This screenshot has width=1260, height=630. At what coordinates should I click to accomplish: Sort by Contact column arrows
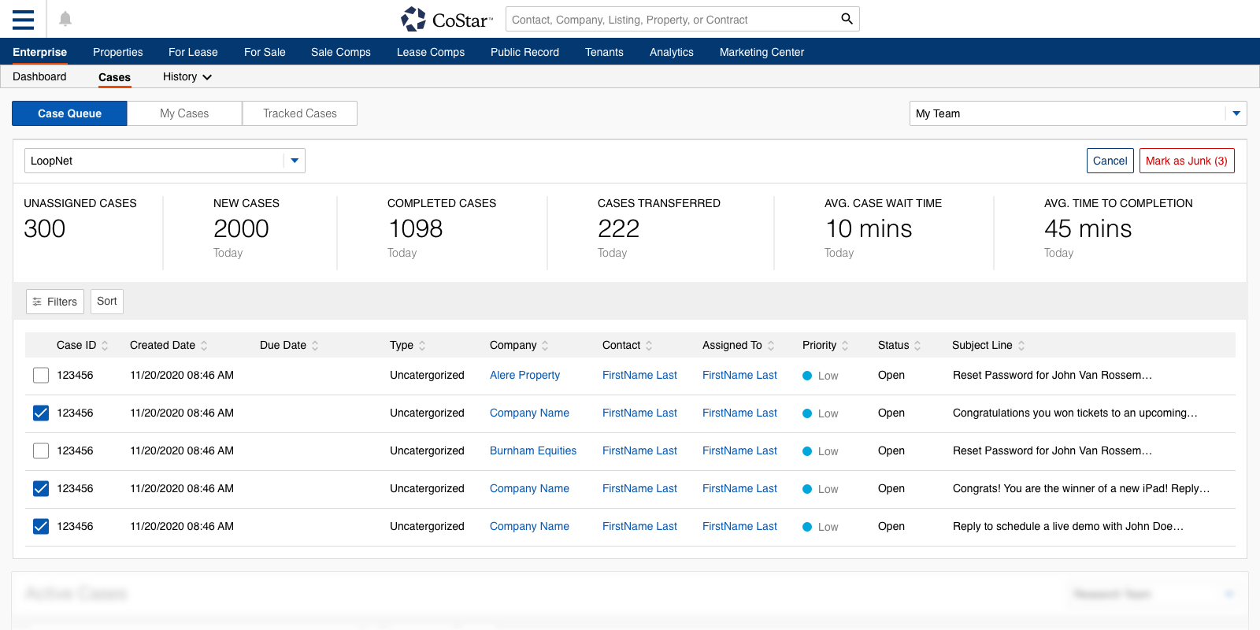coord(649,345)
